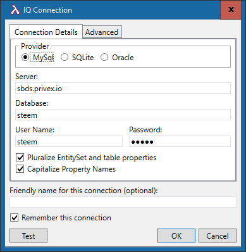Viewport: 246px width, 252px height.
Task: Focus the Database input field
Action: point(123,115)
